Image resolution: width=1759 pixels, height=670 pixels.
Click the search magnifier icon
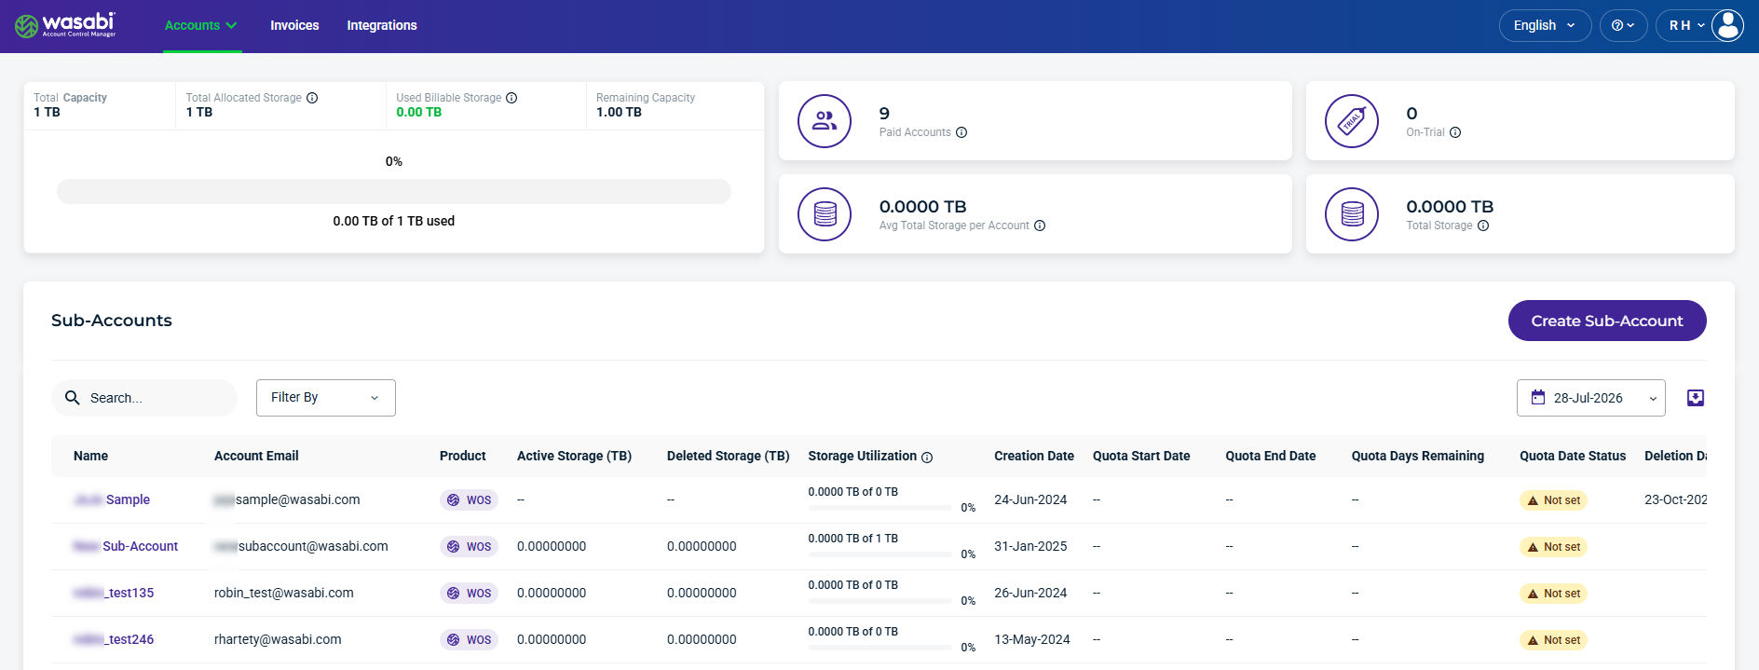72,398
